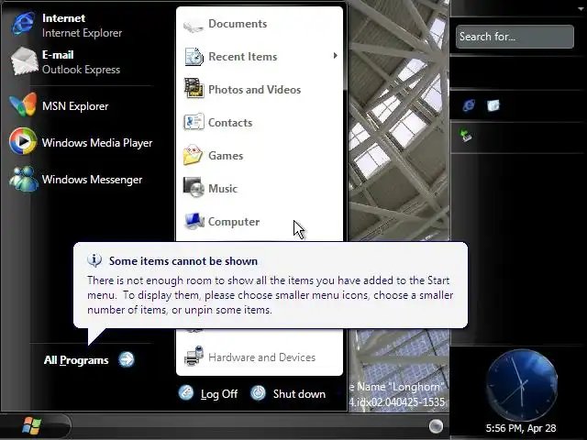The image size is (587, 440).
Task: Click the Recent Items clock icon
Action: [194, 57]
